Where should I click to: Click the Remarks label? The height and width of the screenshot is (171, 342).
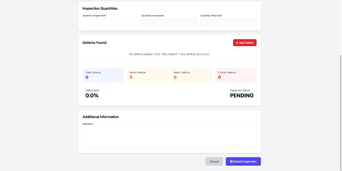[x=88, y=124]
